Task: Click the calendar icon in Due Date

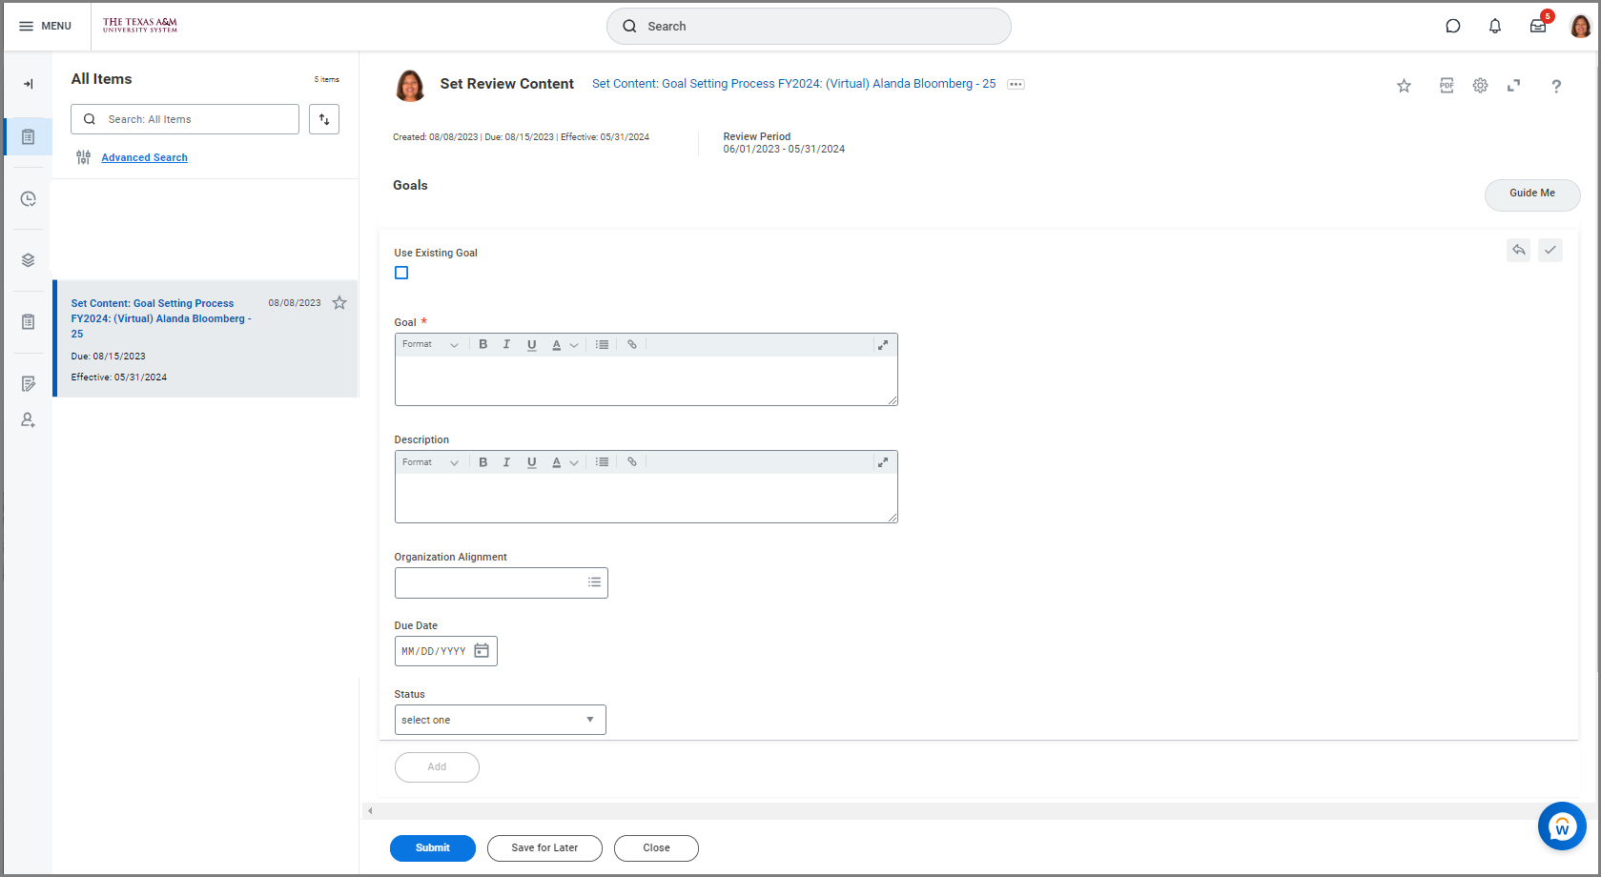Action: [x=482, y=651]
